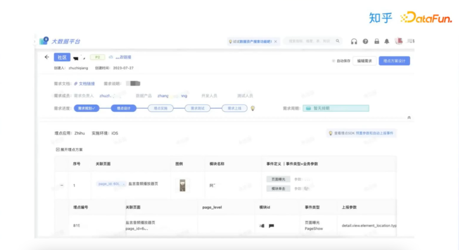Click the 图例 thumbnail image in row 1

click(x=183, y=185)
